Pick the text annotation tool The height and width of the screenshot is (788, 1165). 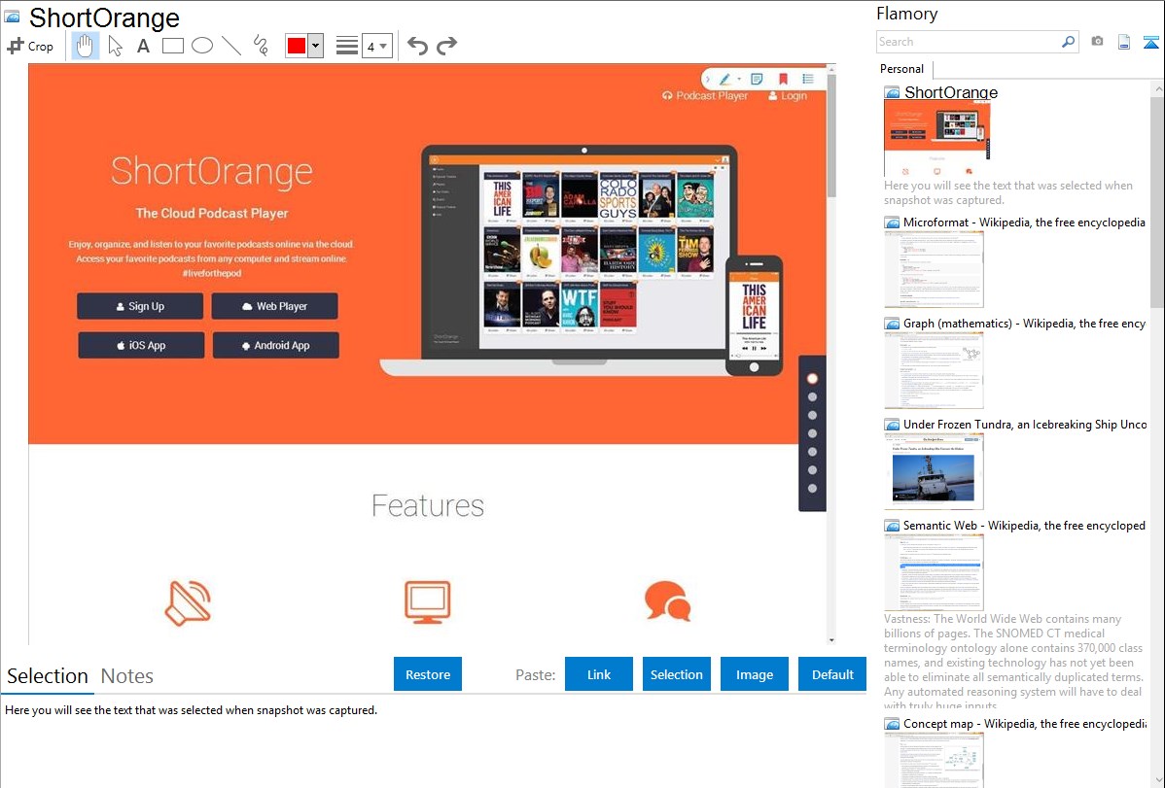[x=143, y=46]
